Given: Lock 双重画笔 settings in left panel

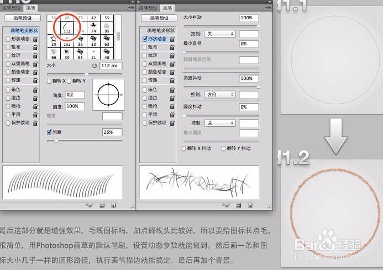Looking at the screenshot, I should point(35,64).
